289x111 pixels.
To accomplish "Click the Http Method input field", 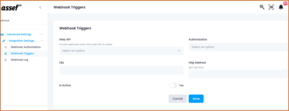I will tap(239, 74).
